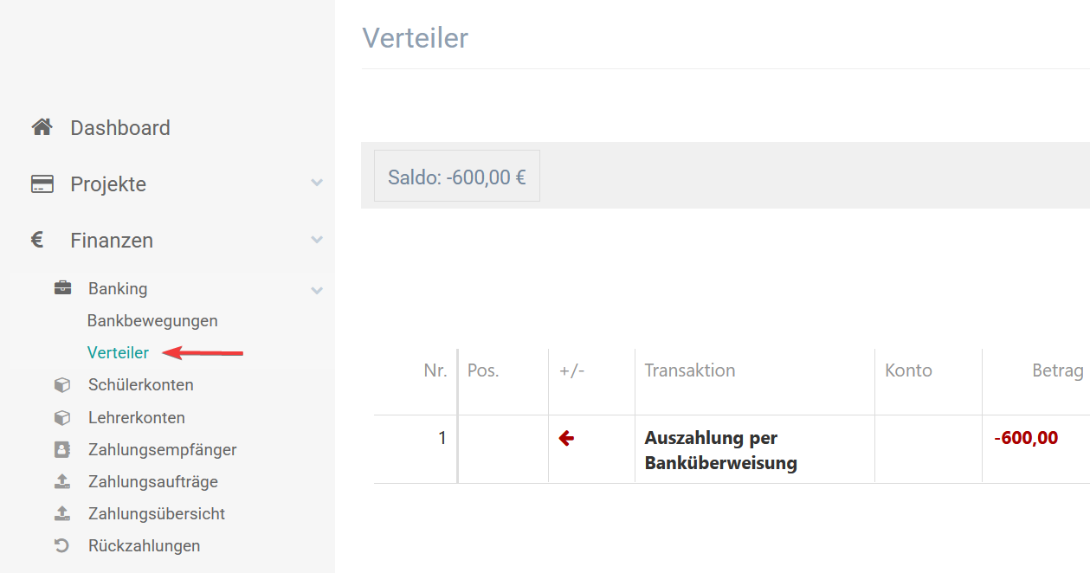
Task: Click the Banking briefcase icon
Action: [62, 288]
